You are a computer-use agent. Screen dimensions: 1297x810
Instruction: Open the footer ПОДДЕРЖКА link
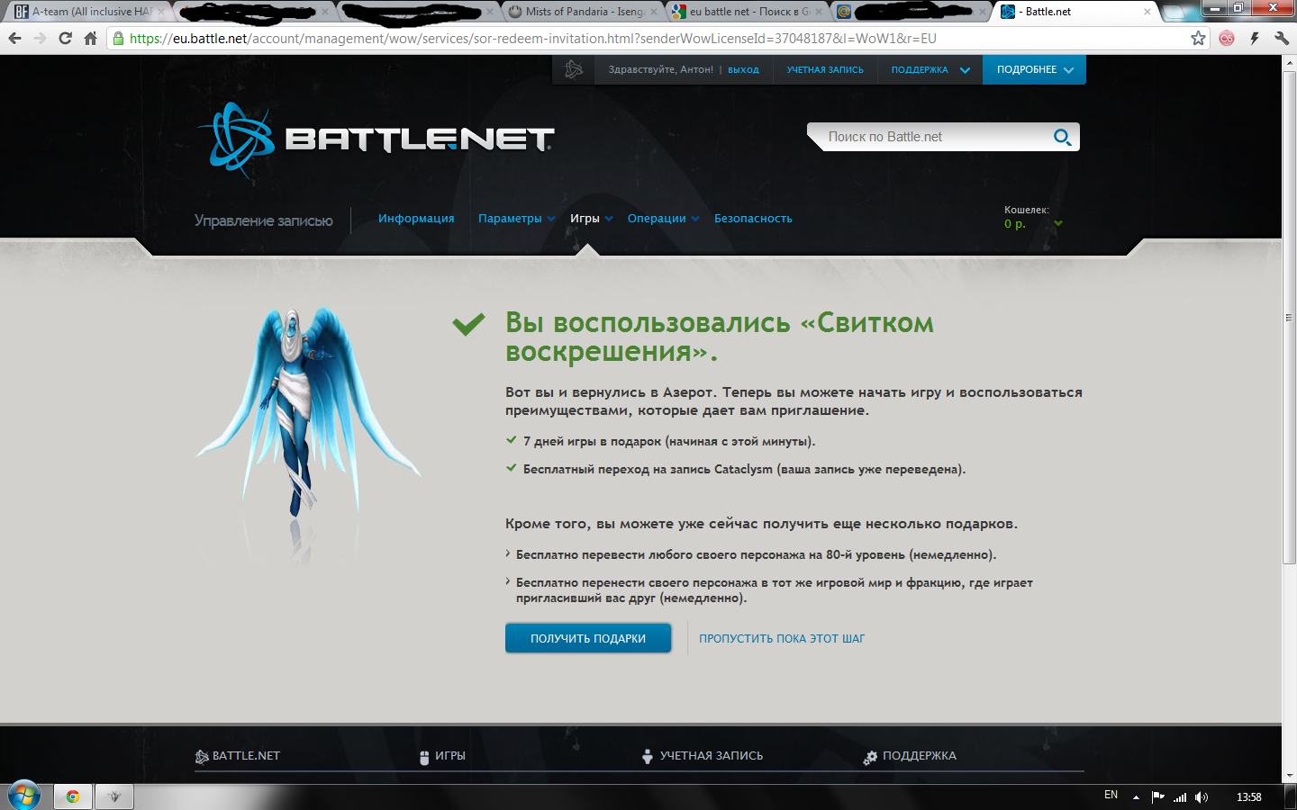920,756
